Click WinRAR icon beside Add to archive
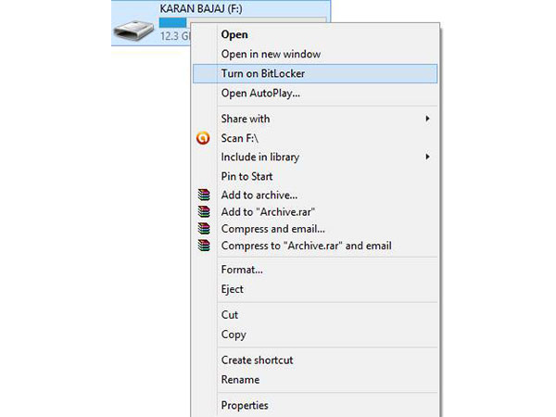This screenshot has height=417, width=556. [x=204, y=196]
